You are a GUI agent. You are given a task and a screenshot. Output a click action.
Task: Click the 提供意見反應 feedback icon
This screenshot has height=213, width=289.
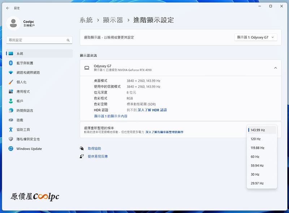tap(82, 156)
